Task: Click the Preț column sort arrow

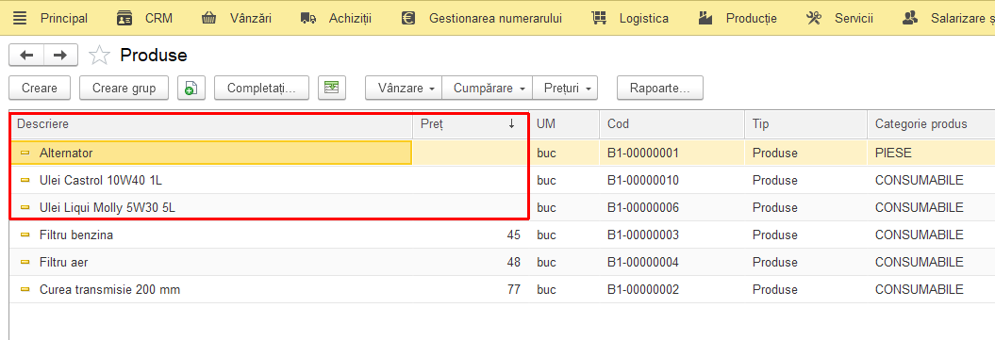Action: click(511, 124)
